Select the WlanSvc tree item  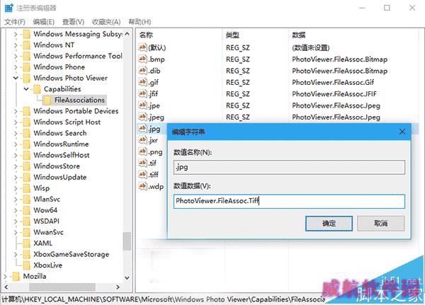pos(47,200)
